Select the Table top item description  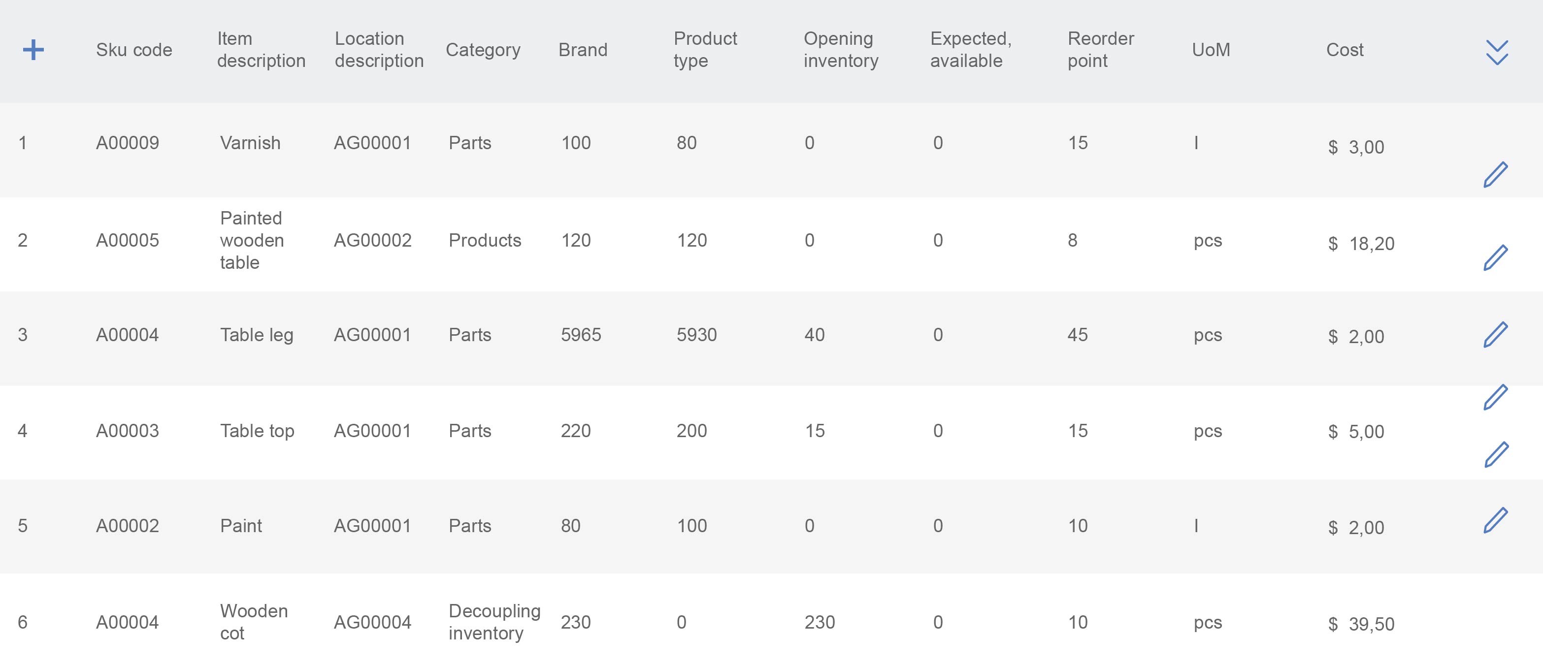coord(257,431)
